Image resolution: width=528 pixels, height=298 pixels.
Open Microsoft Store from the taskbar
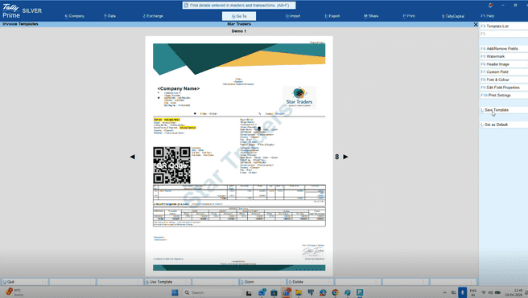point(274,292)
